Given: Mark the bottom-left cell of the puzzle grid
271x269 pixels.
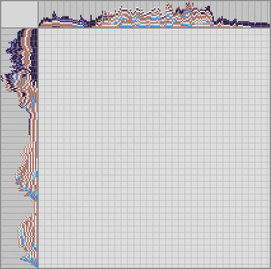Looking at the screenshot, I should [x=40, y=266].
